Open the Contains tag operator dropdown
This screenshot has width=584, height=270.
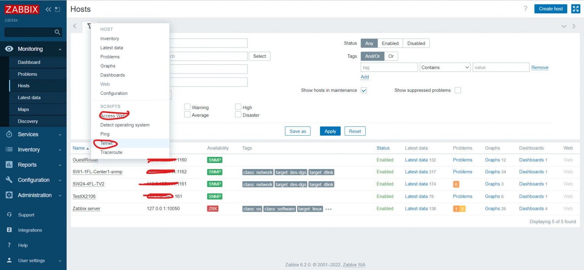[445, 67]
